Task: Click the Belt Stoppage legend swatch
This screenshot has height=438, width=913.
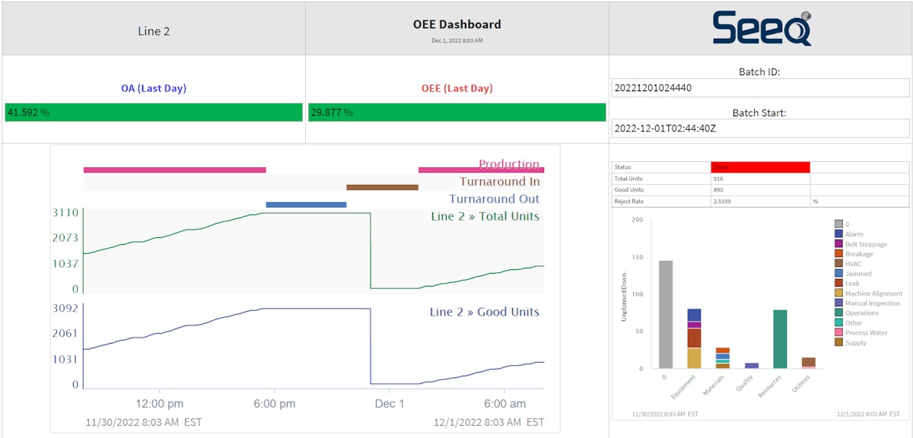Action: pos(838,244)
